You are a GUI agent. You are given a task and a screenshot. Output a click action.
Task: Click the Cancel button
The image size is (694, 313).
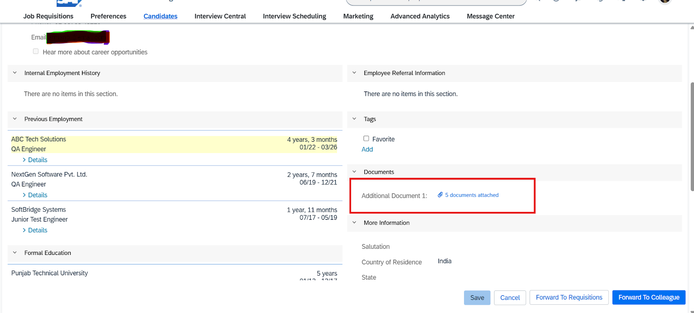tap(510, 298)
